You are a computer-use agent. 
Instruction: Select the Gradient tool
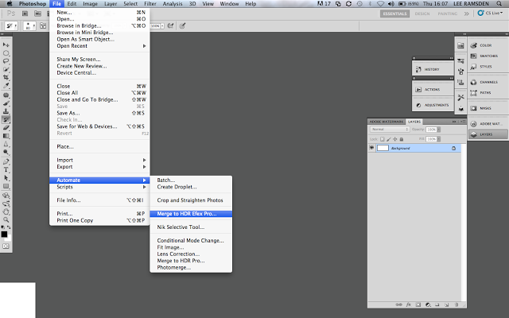(x=6, y=136)
